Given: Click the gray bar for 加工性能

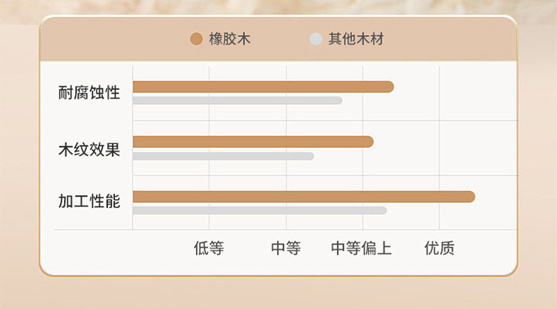Looking at the screenshot, I should pyautogui.click(x=260, y=210).
